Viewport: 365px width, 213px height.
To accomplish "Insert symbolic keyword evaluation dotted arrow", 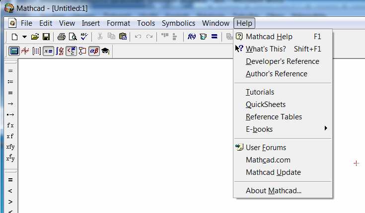I will 10,115.
